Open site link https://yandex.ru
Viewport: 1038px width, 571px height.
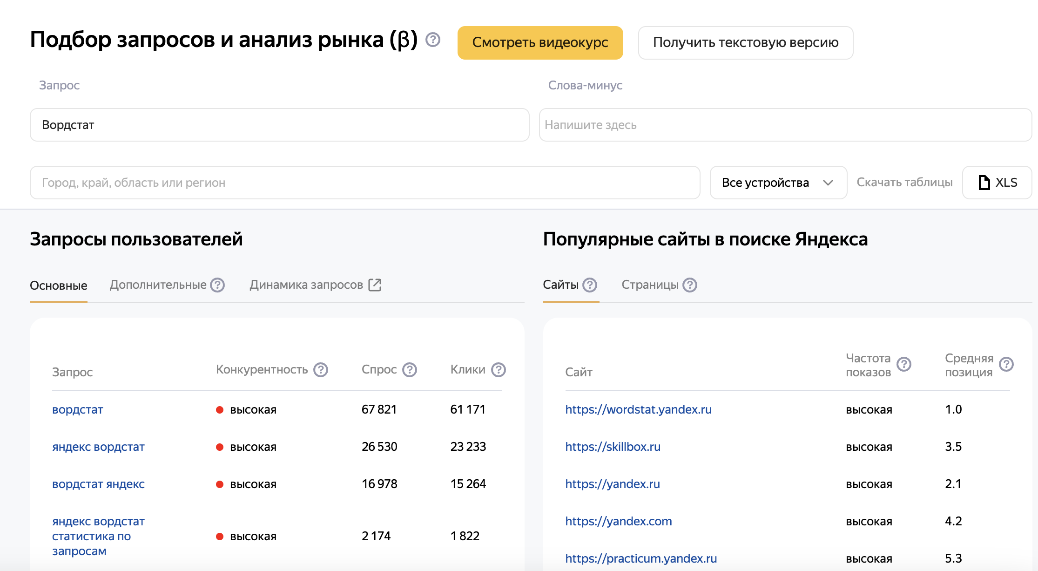(613, 484)
